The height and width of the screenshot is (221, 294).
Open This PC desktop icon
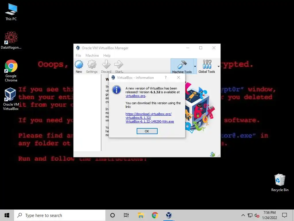click(11, 12)
